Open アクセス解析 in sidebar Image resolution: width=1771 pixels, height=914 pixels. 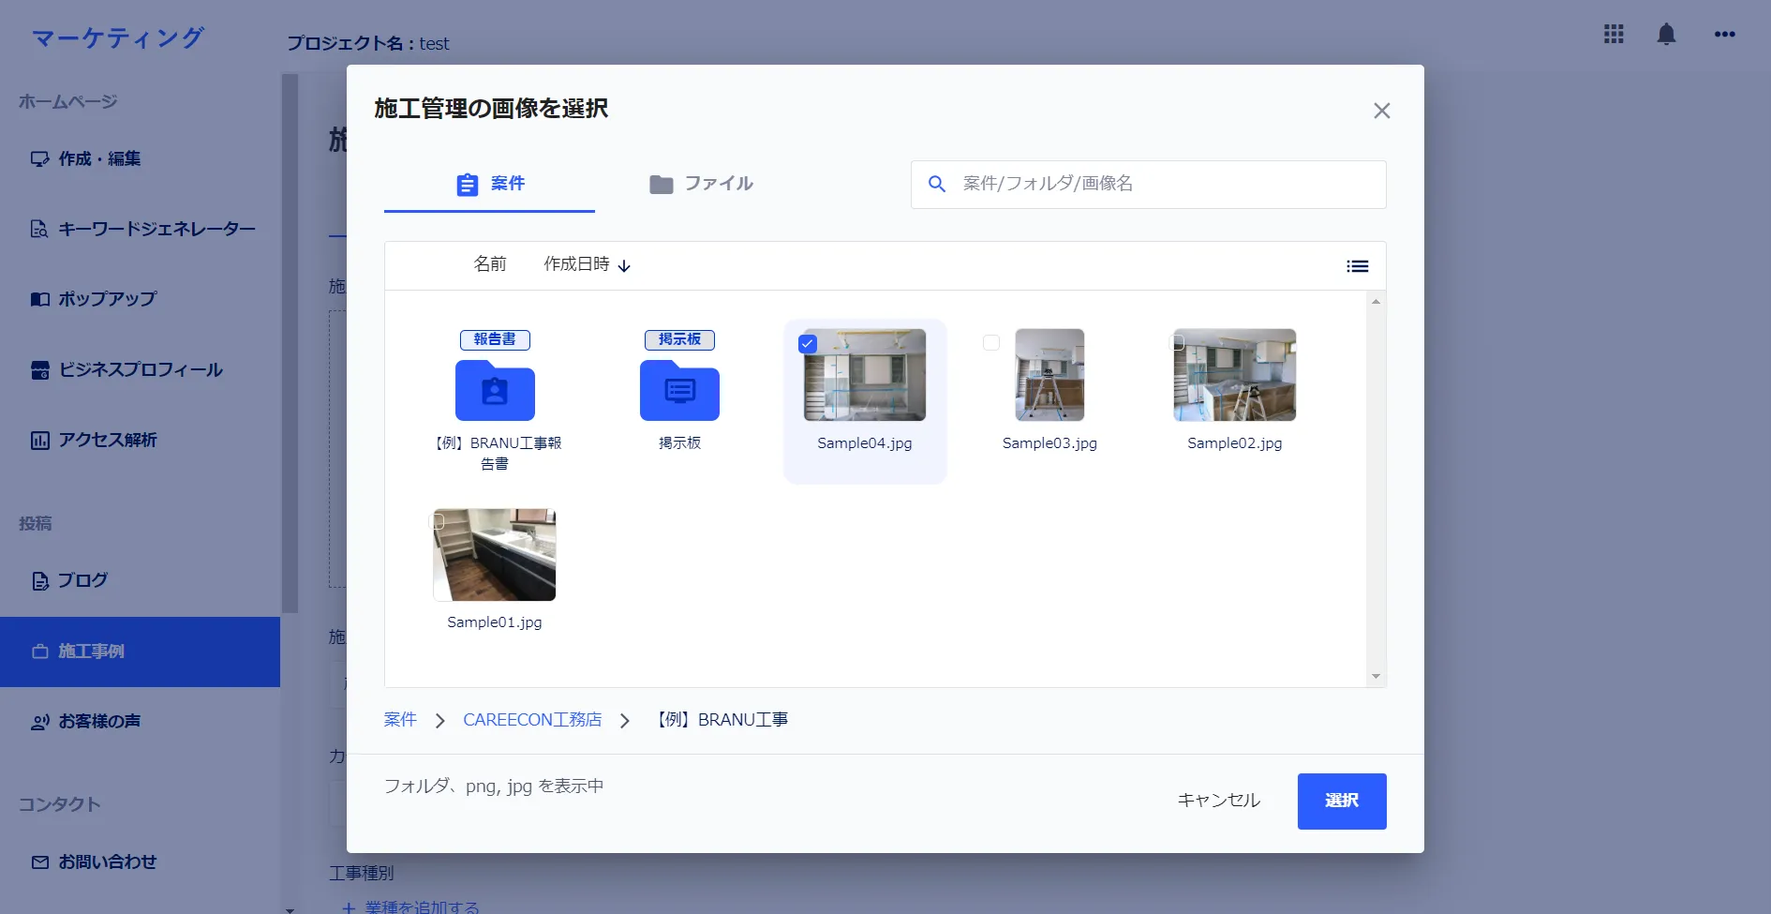point(141,440)
